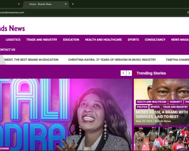Click the Humanity category tag
Viewport: 189px width, 151px height.
coord(176,102)
